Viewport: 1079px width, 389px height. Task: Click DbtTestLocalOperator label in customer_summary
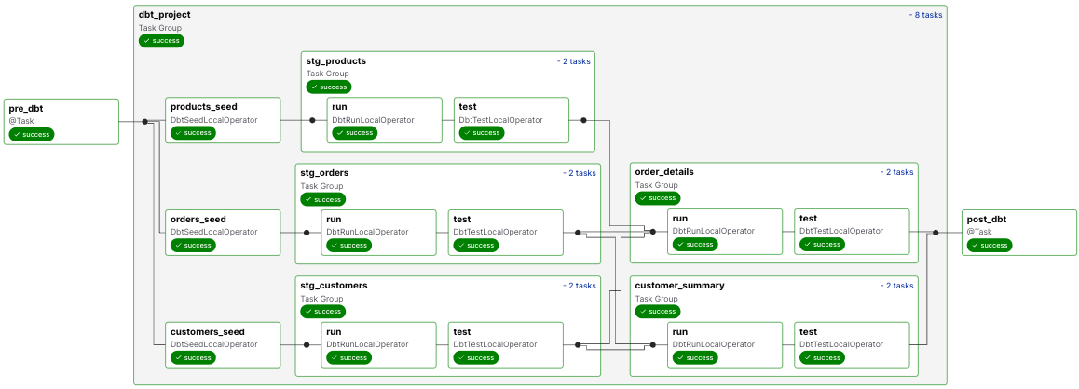click(x=841, y=344)
